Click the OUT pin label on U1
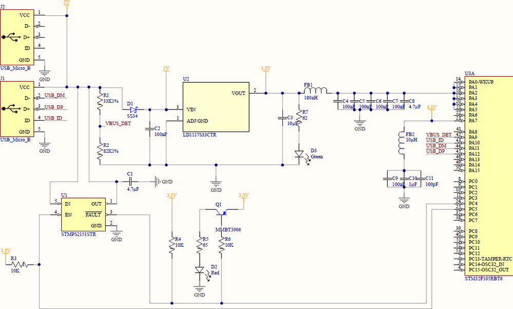Image resolution: width=513 pixels, height=309 pixels. [96, 204]
